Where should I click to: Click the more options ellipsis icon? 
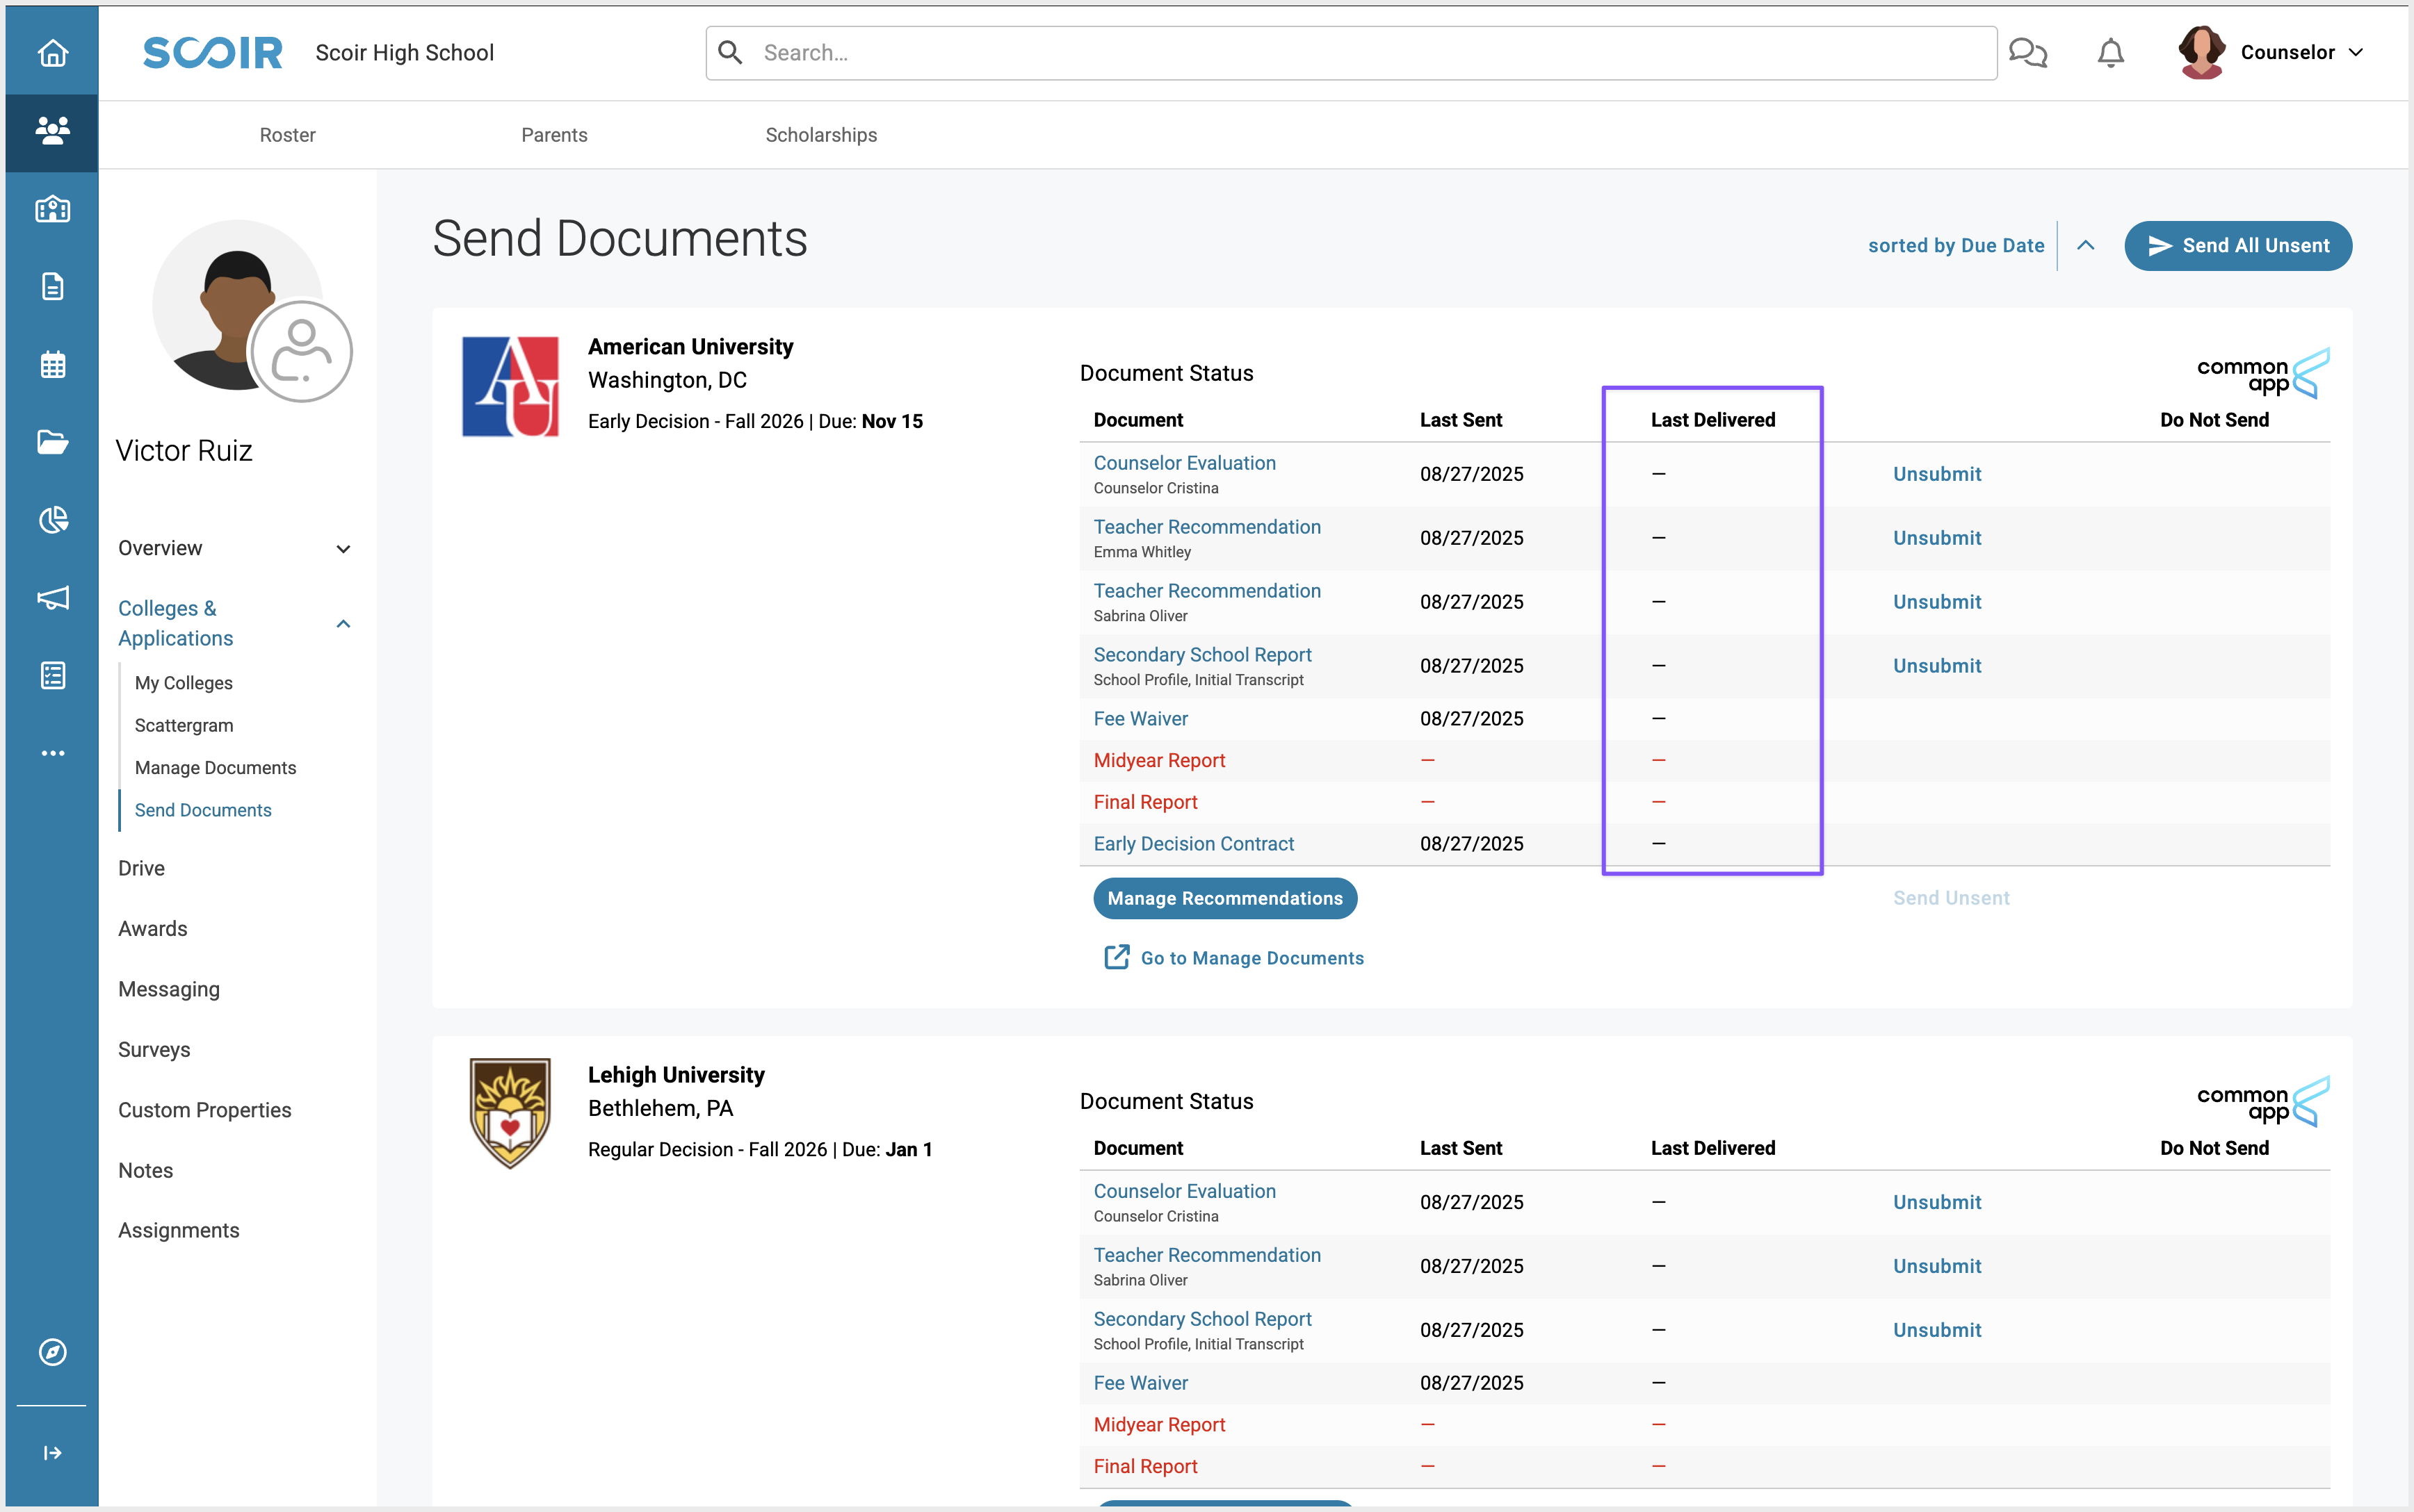click(52, 753)
